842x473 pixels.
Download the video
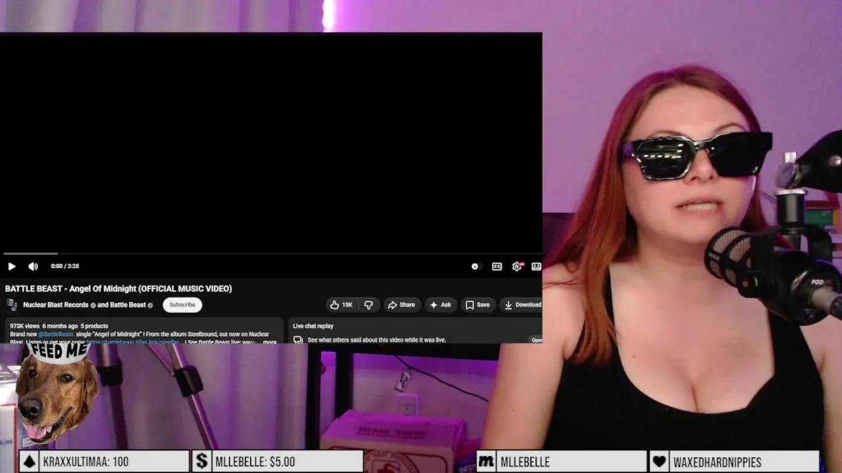(522, 305)
